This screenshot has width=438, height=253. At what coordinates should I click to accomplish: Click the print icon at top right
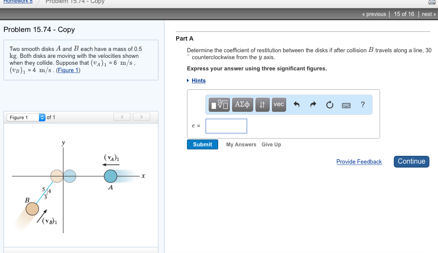tap(431, 3)
